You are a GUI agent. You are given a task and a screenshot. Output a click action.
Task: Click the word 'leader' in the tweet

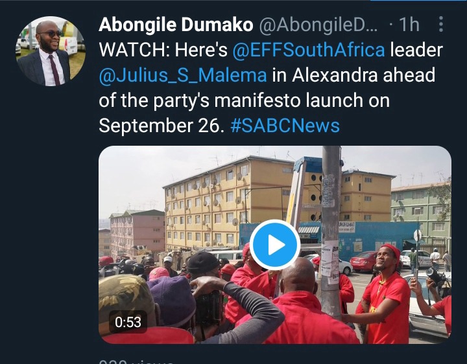[416, 50]
